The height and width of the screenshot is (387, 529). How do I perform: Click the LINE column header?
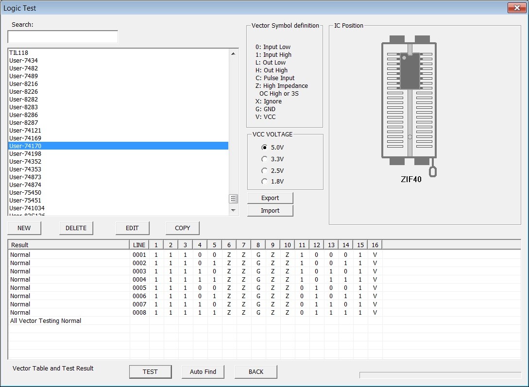pos(139,245)
